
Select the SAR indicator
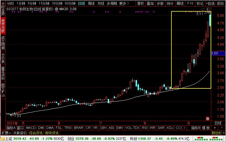[x=161, y=128]
